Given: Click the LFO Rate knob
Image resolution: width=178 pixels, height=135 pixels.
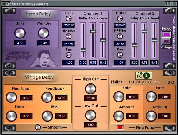Looking at the screenshot, I should click(151, 97).
